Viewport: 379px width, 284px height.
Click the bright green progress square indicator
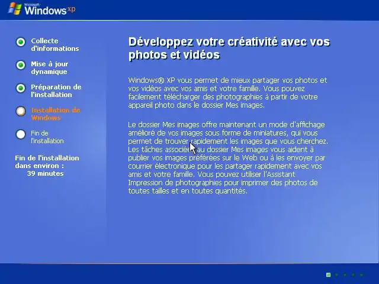click(328, 275)
